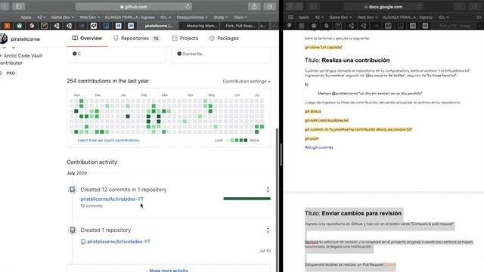Switch to the Fork, Pull Requ... Safari tab
The height and width of the screenshot is (272, 484).
pos(240,26)
